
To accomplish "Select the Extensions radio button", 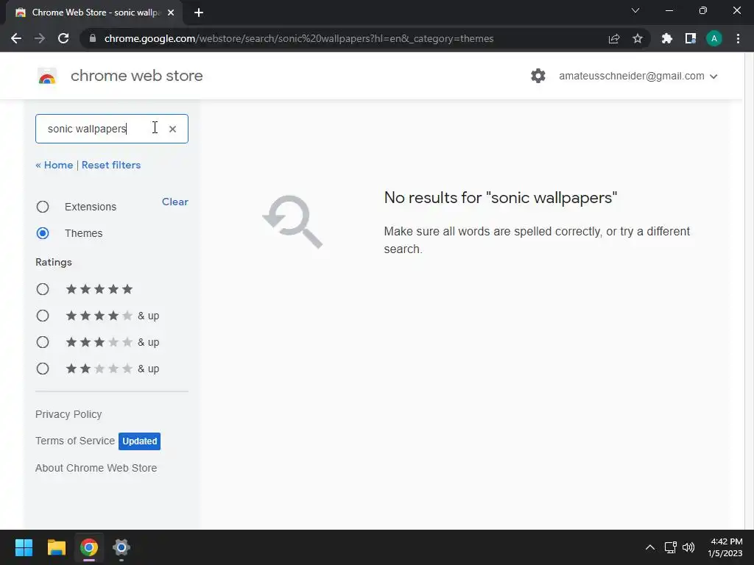I will click(43, 207).
